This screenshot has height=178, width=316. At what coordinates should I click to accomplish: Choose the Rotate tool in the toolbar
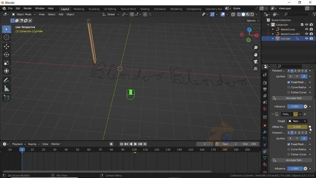coord(6,55)
